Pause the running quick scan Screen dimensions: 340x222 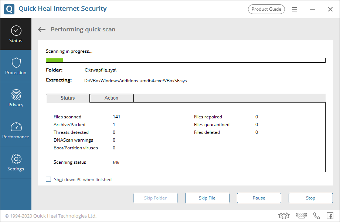pyautogui.click(x=259, y=198)
